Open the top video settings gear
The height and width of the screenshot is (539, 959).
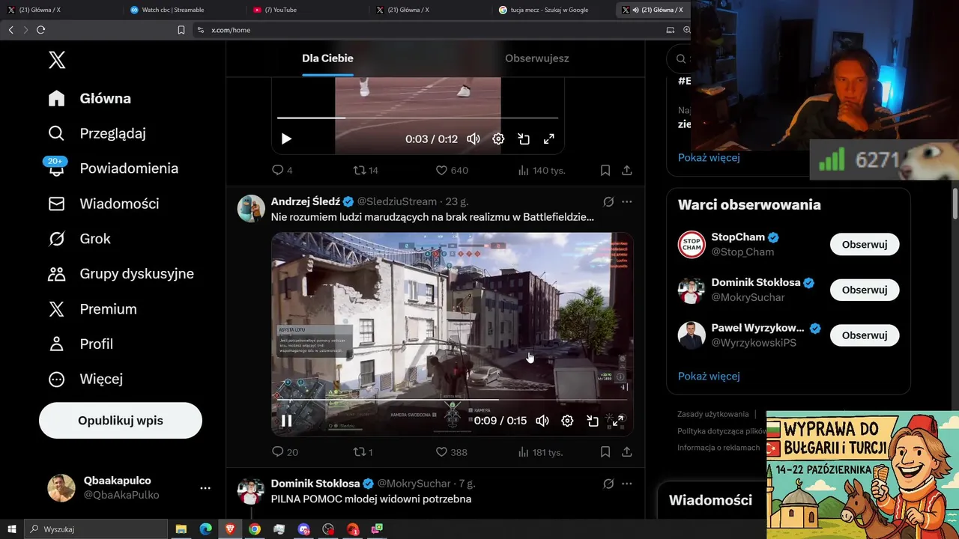coord(498,139)
